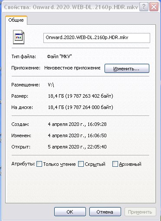Click the Изменен: label
161x221 pixels.
tap(21, 135)
